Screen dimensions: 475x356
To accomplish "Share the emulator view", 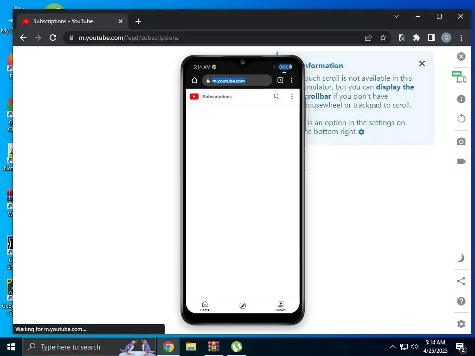I will pyautogui.click(x=461, y=281).
